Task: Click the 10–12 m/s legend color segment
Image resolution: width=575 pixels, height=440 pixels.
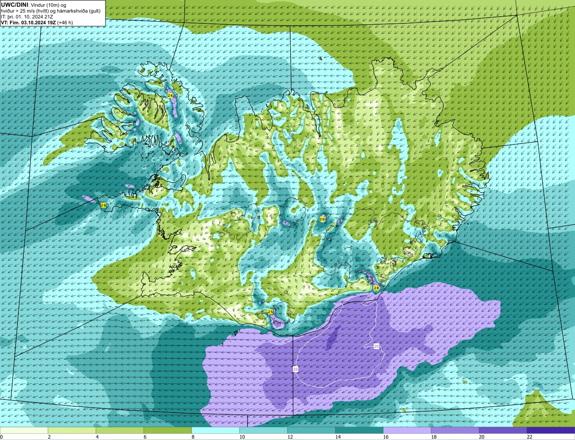Action: 263,431
